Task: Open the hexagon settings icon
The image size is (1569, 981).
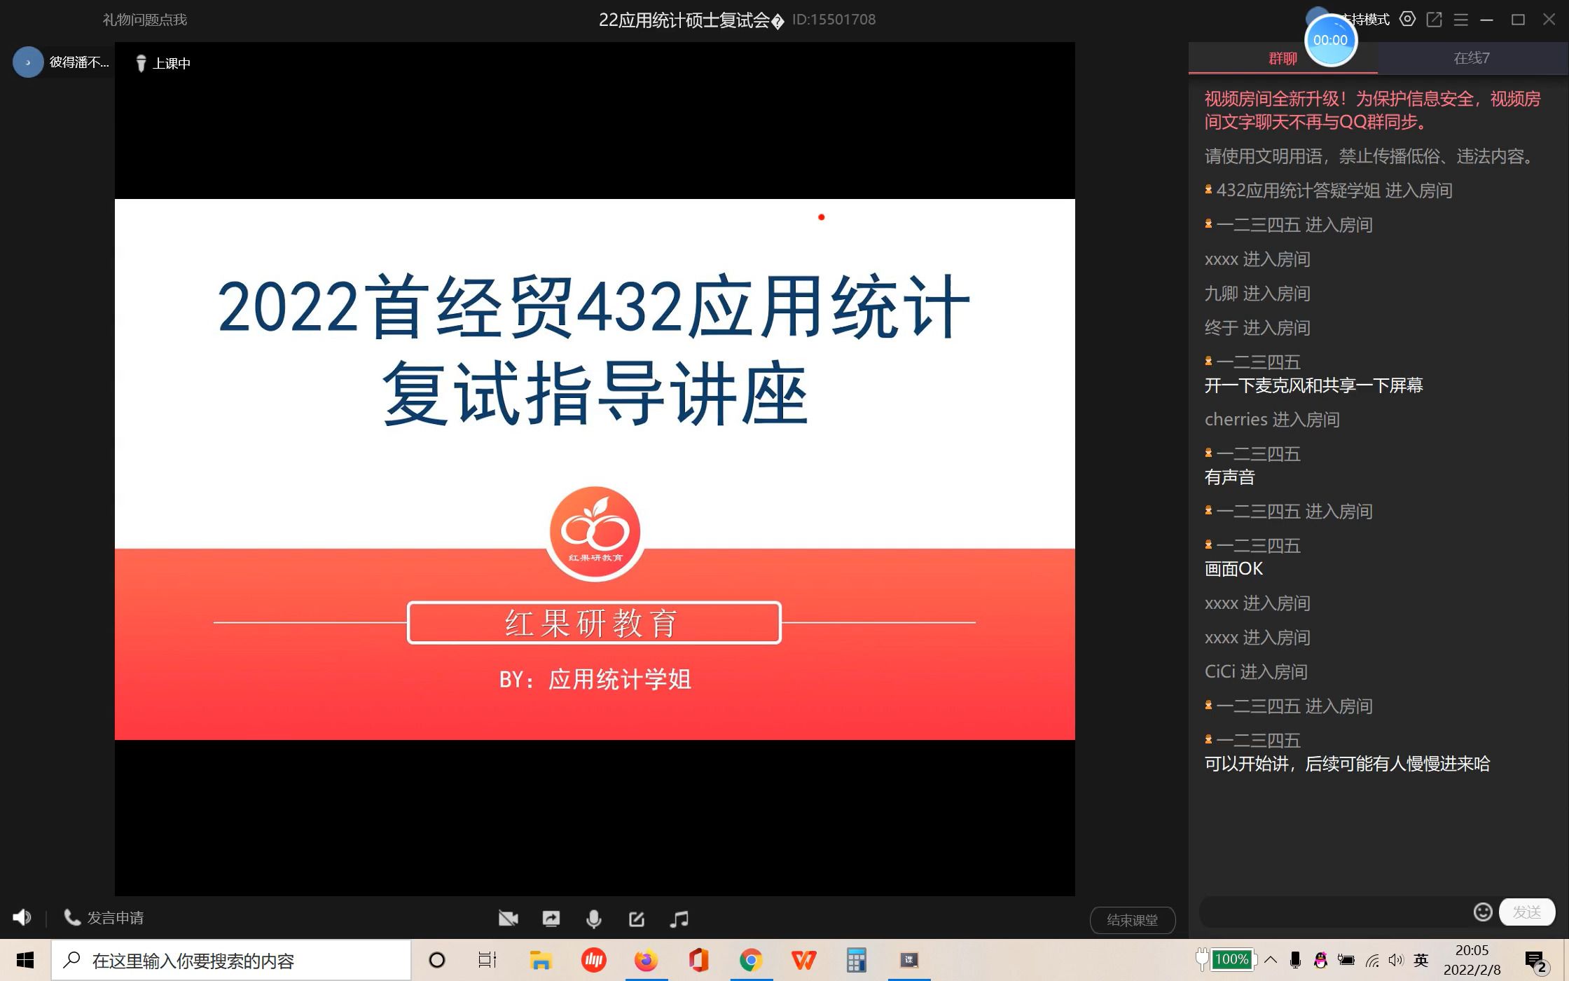Action: point(1407,20)
